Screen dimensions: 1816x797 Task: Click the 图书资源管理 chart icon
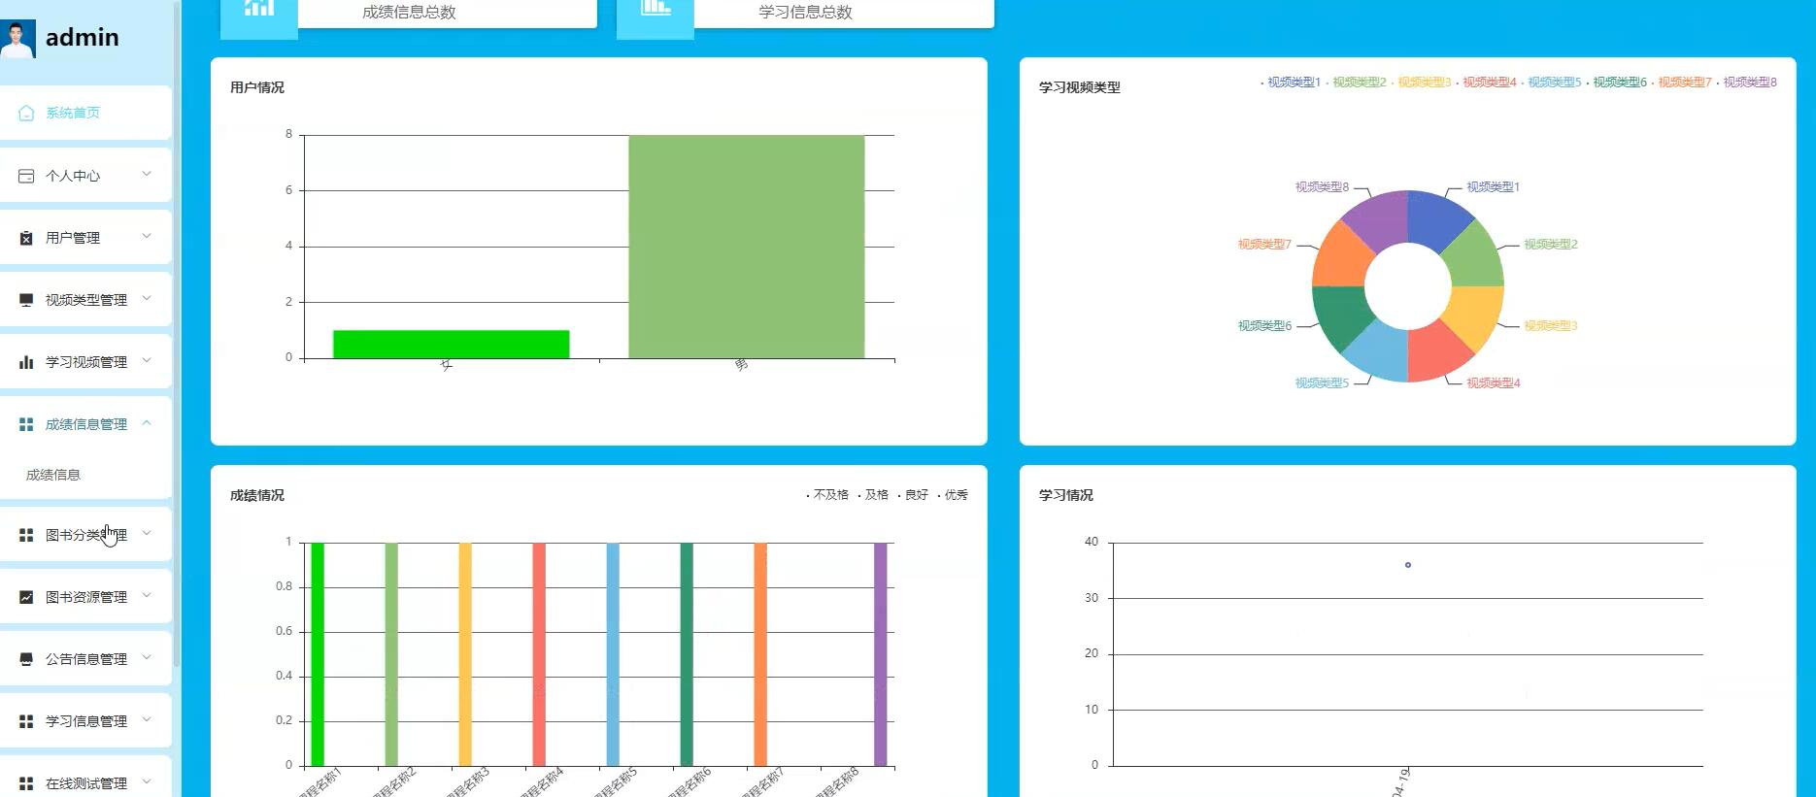(26, 597)
